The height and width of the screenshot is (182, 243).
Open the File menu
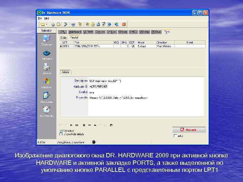tap(40, 18)
